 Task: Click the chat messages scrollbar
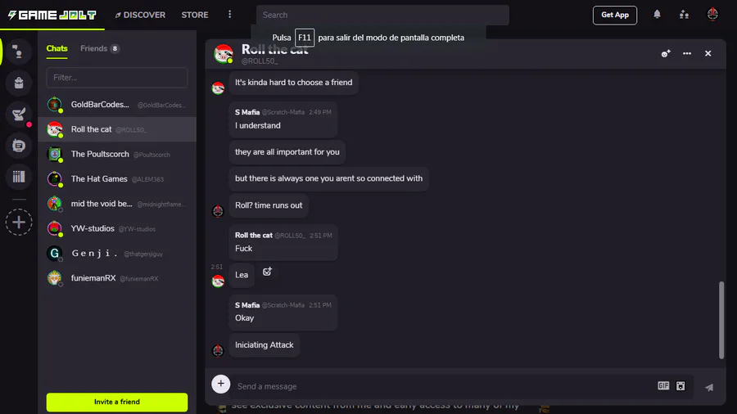click(721, 320)
